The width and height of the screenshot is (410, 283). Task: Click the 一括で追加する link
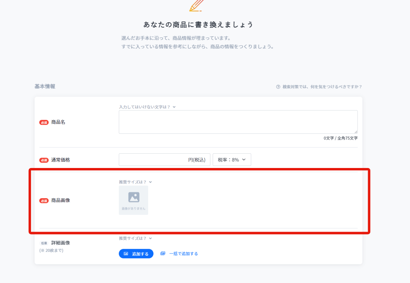184,254
